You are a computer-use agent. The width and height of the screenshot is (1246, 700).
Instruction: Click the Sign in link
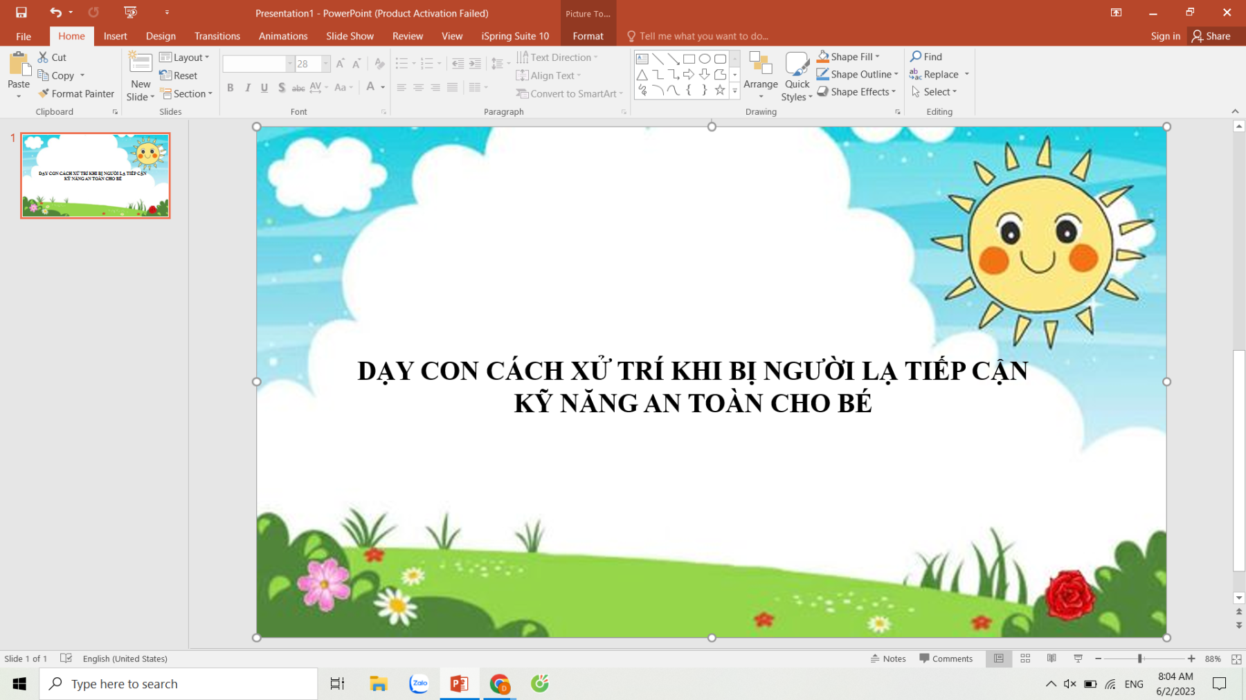[1165, 36]
